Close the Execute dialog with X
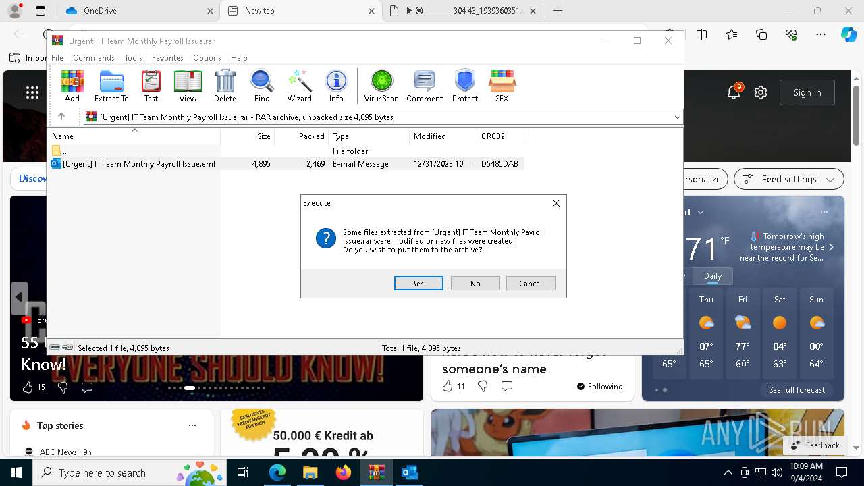The image size is (864, 486). (556, 203)
